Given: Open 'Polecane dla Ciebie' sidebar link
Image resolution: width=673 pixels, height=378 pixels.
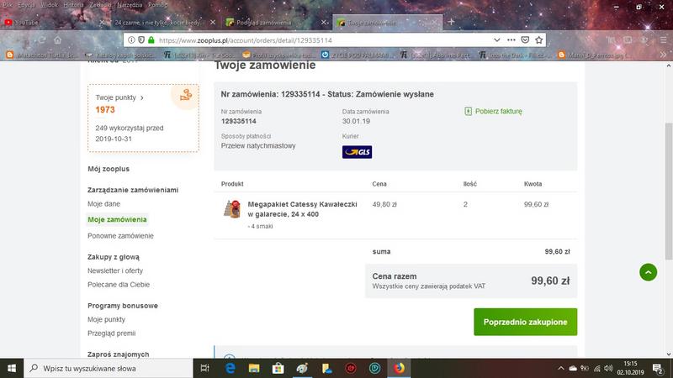Looking at the screenshot, I should [x=119, y=285].
